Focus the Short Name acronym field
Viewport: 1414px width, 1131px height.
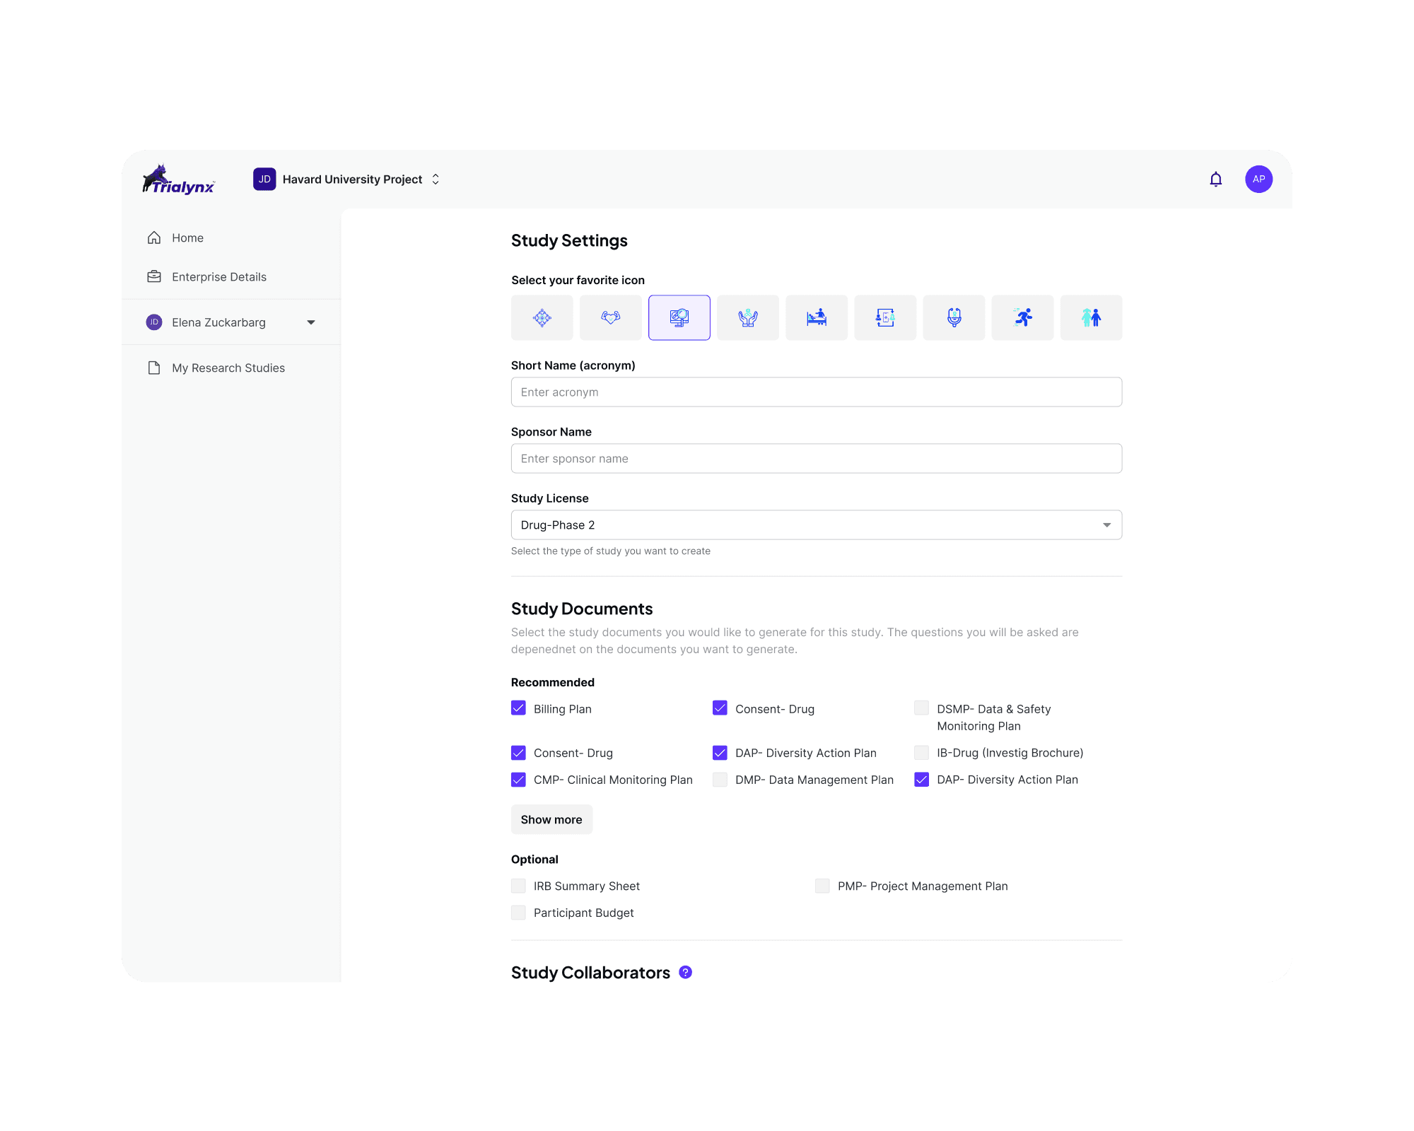816,392
